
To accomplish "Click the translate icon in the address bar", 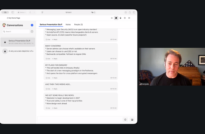I will (92, 12).
